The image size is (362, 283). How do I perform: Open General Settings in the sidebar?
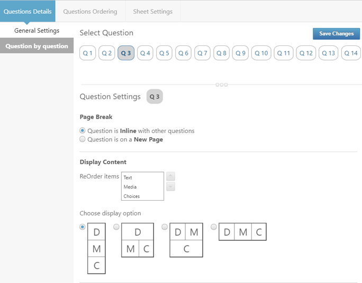click(x=37, y=31)
